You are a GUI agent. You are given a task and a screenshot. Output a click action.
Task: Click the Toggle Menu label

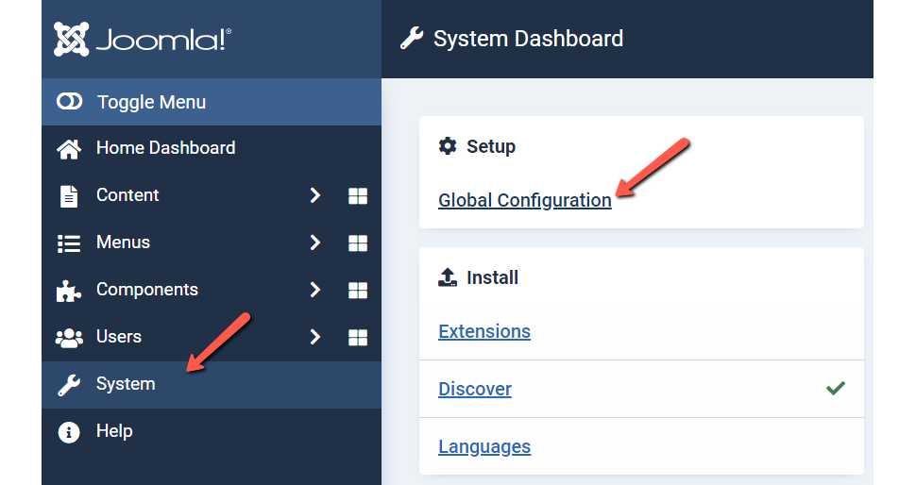[151, 102]
